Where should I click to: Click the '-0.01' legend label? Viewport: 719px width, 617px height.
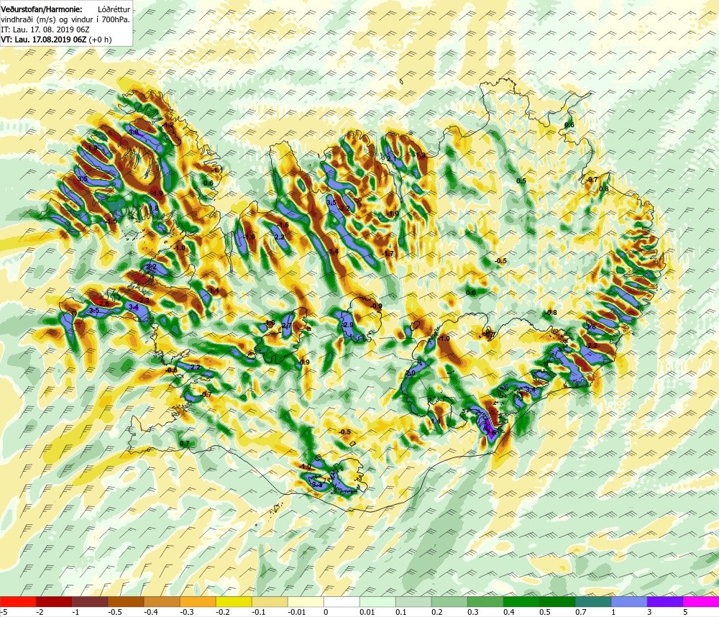(296, 612)
